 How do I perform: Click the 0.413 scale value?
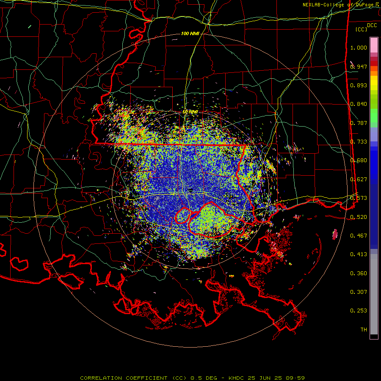(359, 254)
